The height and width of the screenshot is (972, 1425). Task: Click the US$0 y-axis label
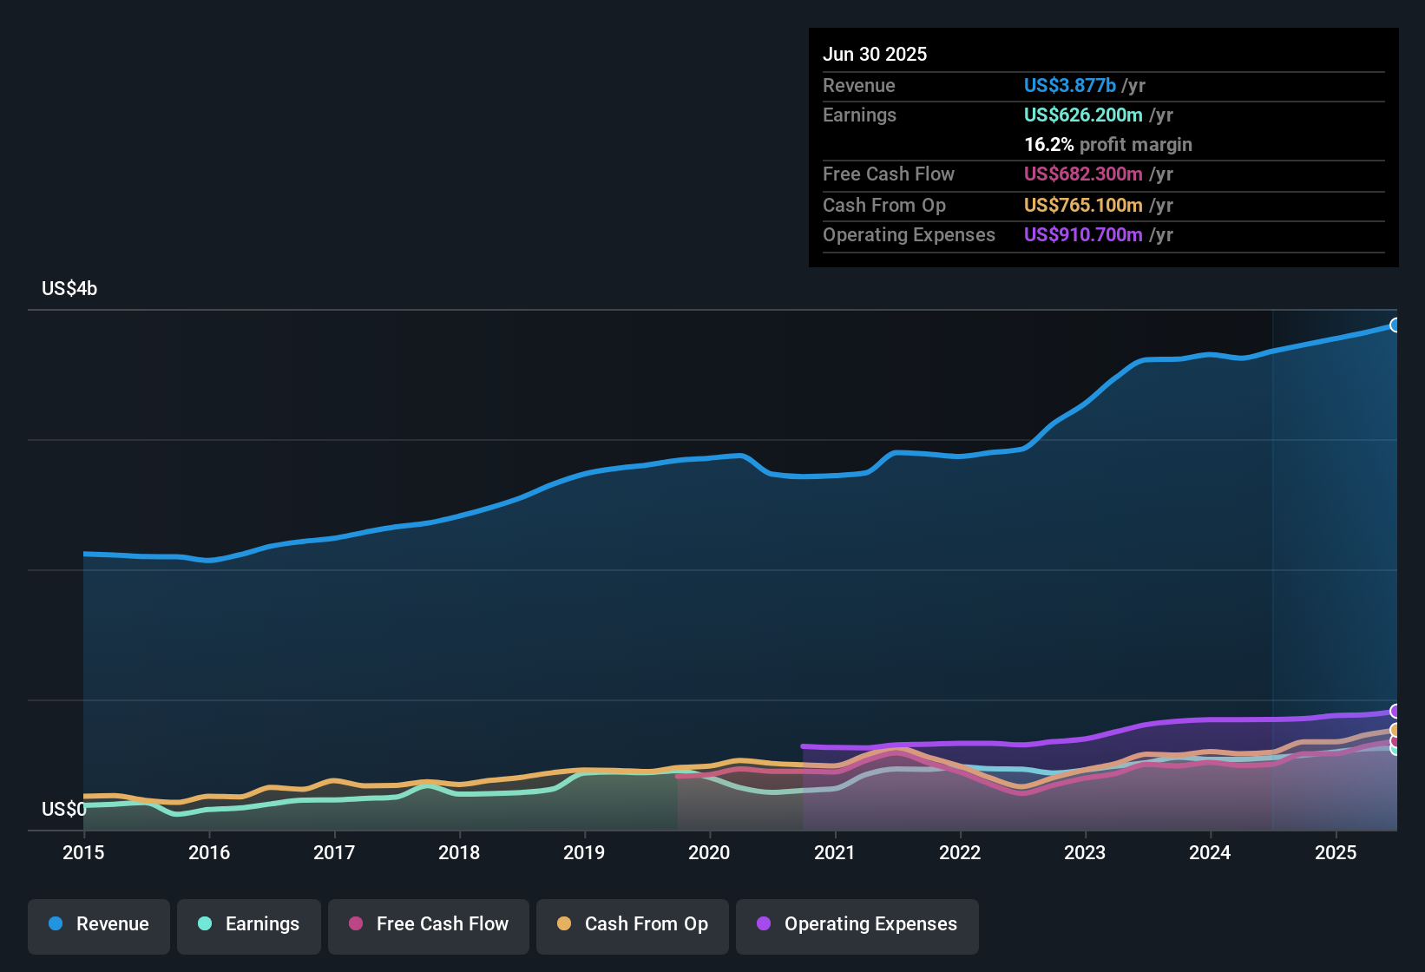click(x=64, y=809)
